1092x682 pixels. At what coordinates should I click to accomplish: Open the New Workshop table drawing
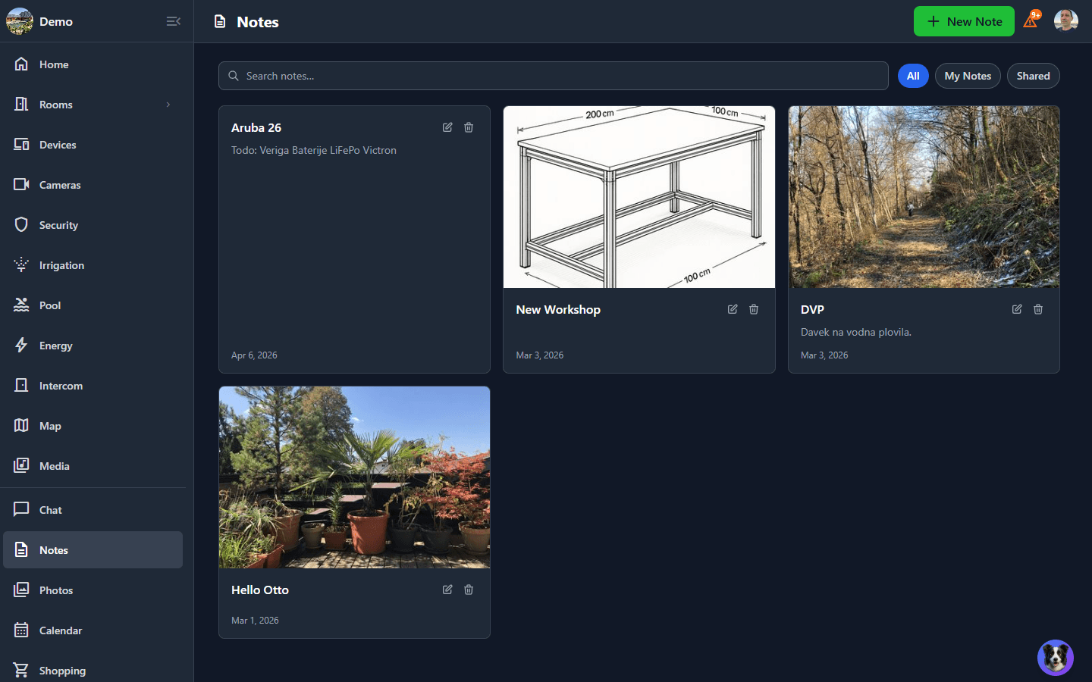coord(639,197)
